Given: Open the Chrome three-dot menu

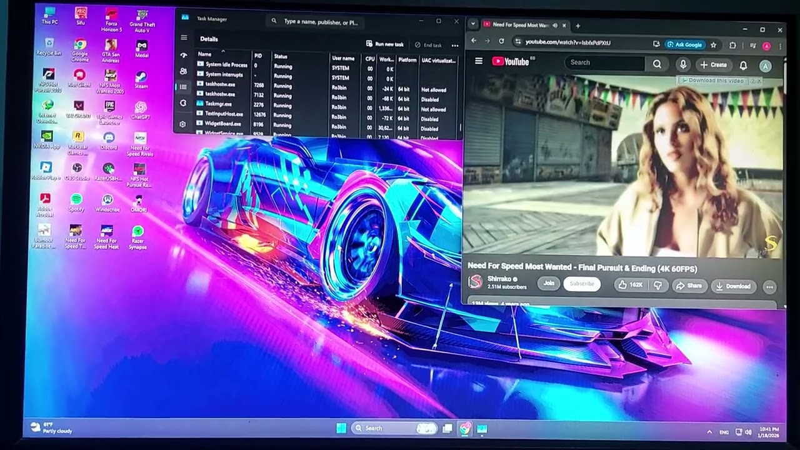Looking at the screenshot, I should point(780,46).
